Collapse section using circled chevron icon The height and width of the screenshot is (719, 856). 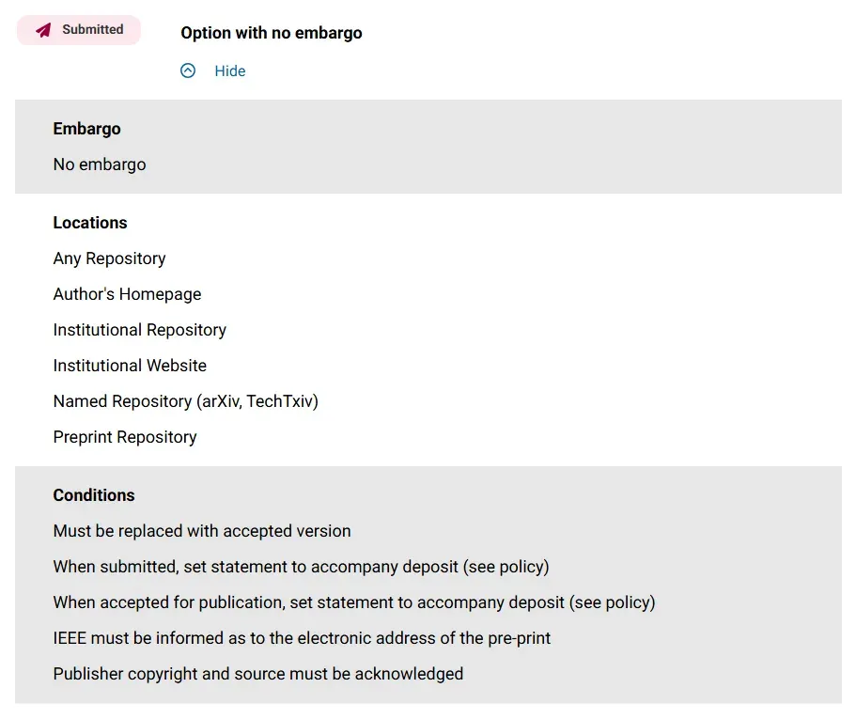[x=188, y=71]
